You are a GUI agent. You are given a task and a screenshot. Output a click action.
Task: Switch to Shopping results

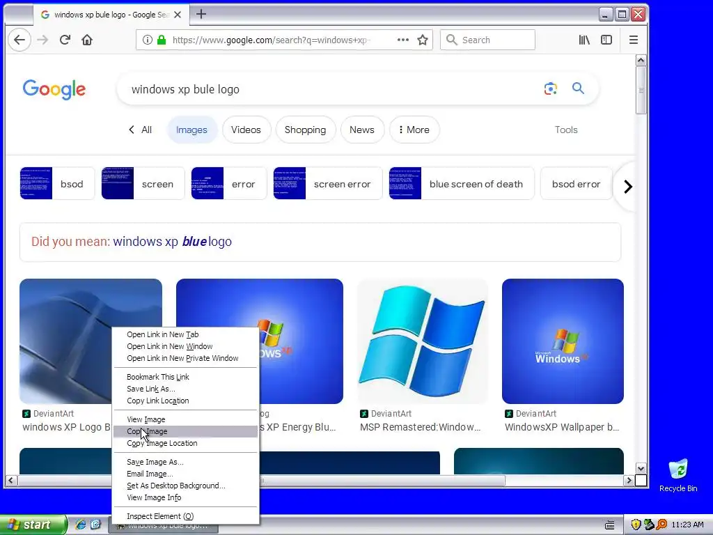coord(305,130)
